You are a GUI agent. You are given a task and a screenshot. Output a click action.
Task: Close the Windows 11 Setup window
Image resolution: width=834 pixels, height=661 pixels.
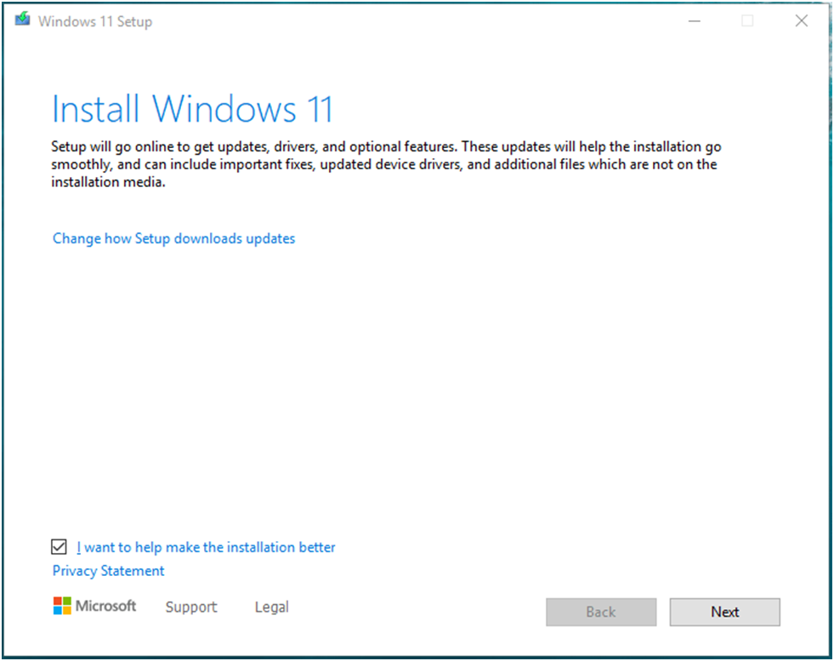point(802,21)
